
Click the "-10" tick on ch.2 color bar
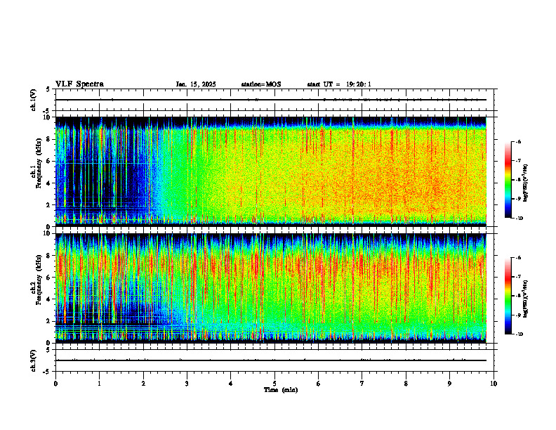click(519, 334)
